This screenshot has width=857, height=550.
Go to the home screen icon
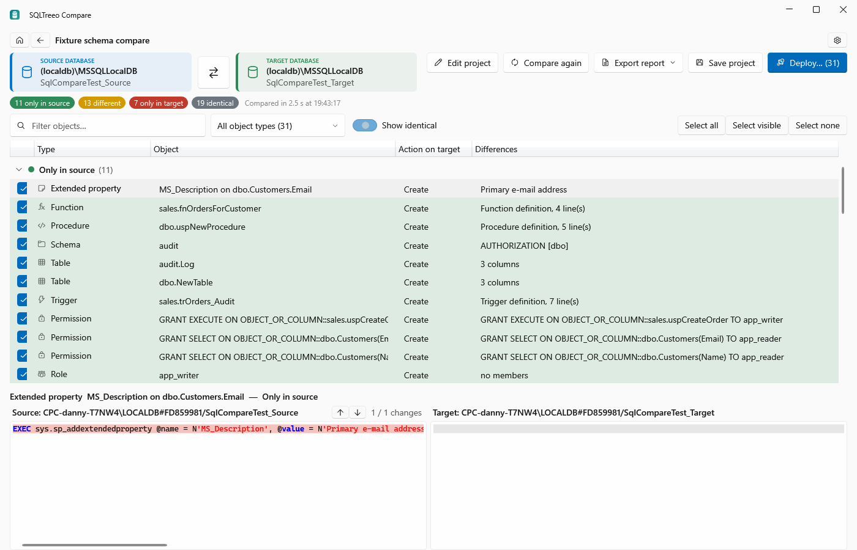20,40
